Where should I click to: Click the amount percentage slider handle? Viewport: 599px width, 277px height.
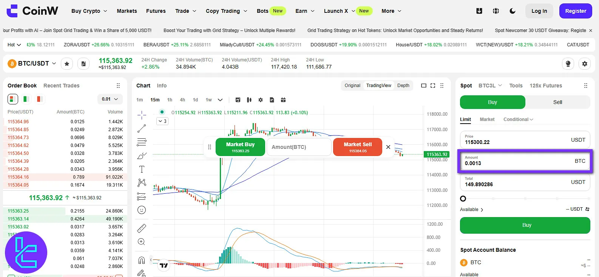(x=463, y=199)
